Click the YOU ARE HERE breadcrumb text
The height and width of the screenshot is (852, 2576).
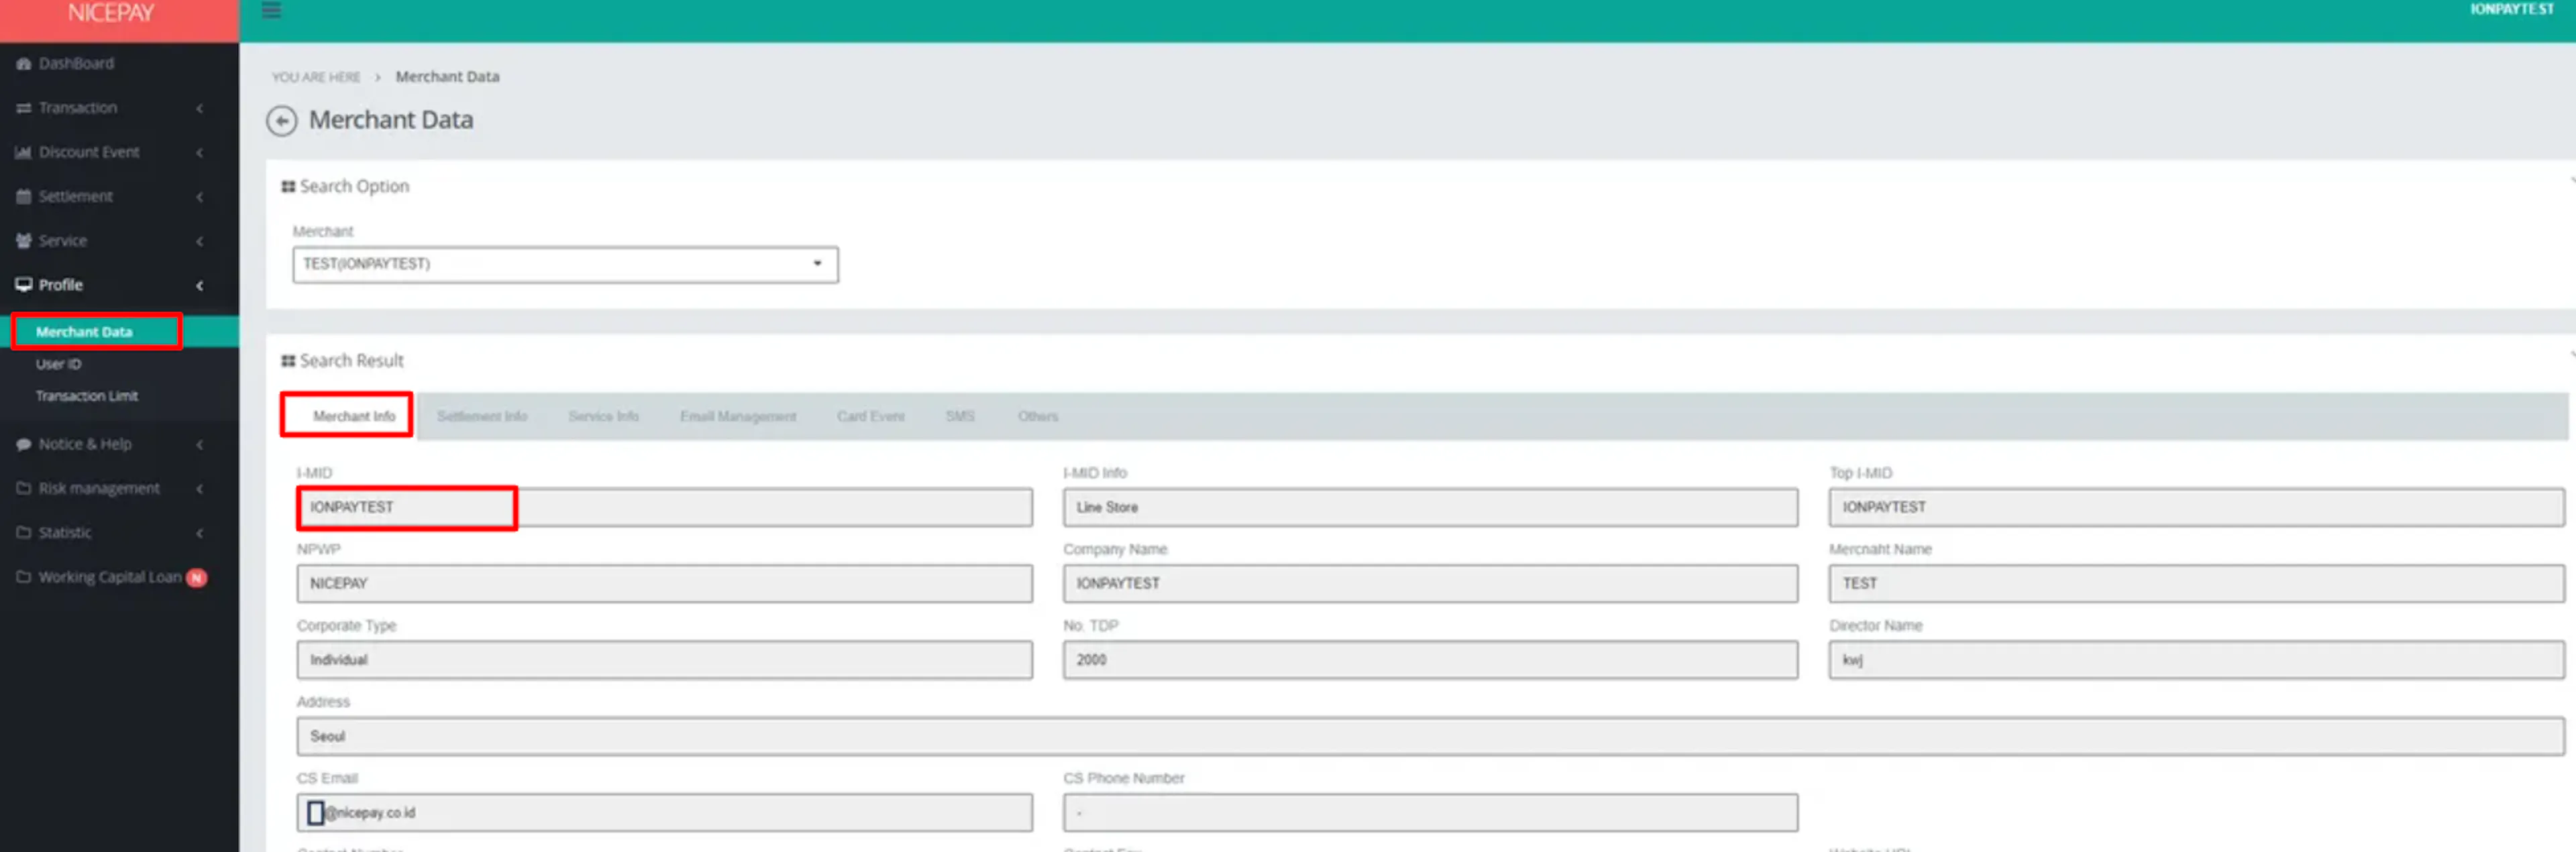316,78
